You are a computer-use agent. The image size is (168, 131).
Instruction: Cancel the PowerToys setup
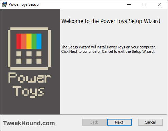click(x=150, y=122)
